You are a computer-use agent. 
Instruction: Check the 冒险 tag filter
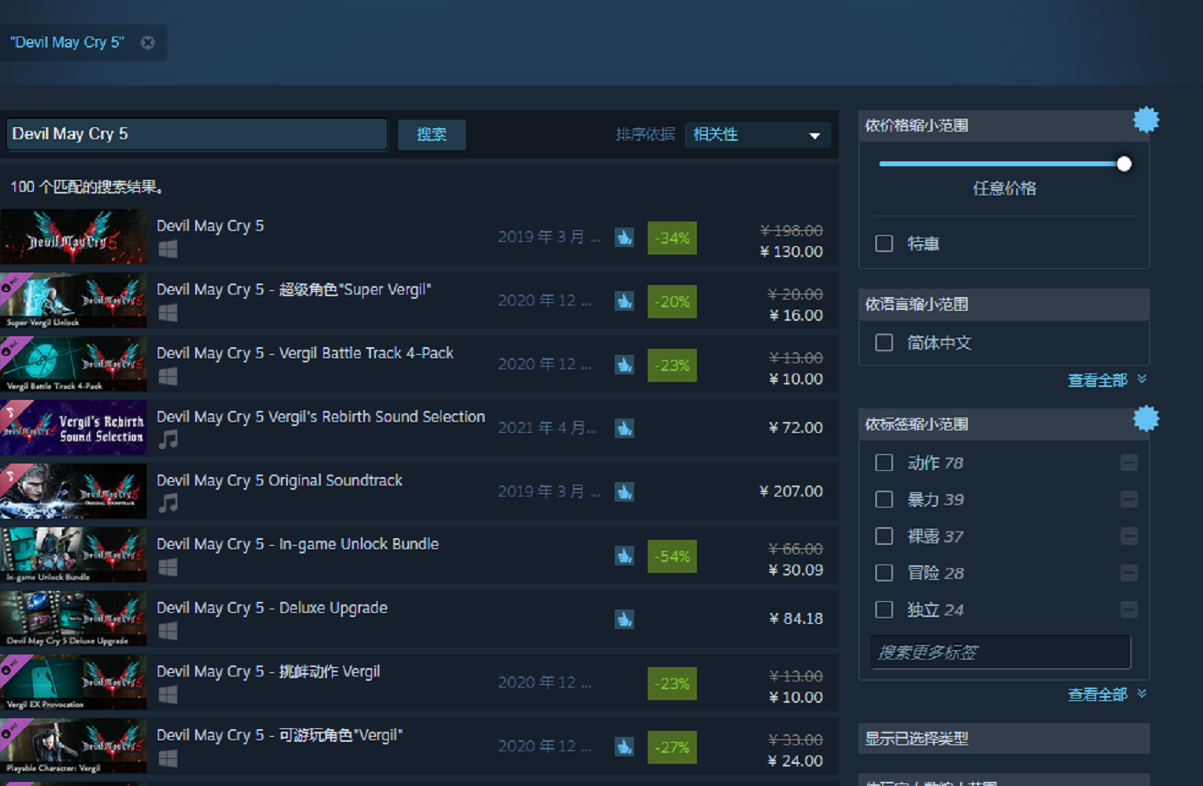coord(884,573)
